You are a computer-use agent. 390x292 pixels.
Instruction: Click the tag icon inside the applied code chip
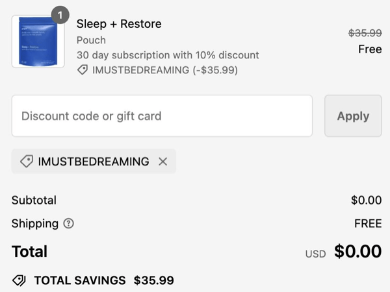click(27, 162)
